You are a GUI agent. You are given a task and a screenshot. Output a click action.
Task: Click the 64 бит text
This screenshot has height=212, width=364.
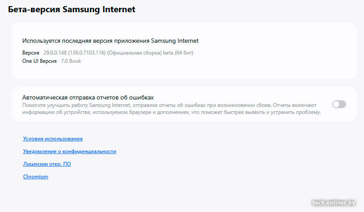[x=184, y=53]
